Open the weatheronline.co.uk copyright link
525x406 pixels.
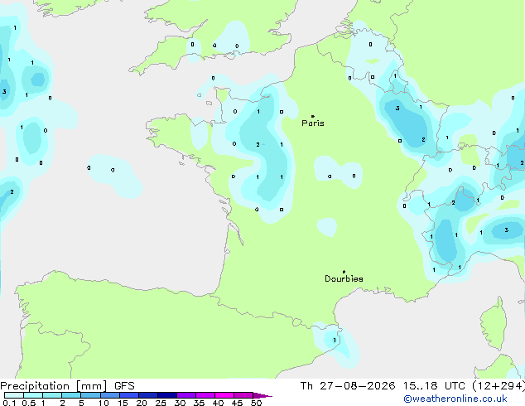coord(455,399)
